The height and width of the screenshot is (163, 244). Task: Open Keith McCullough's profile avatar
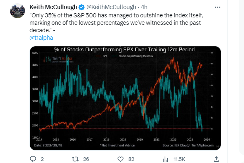[x=17, y=11]
